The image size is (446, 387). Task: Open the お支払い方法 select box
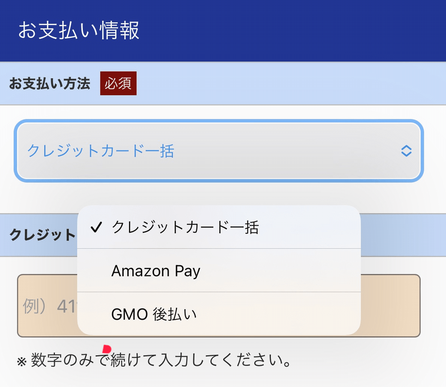219,151
